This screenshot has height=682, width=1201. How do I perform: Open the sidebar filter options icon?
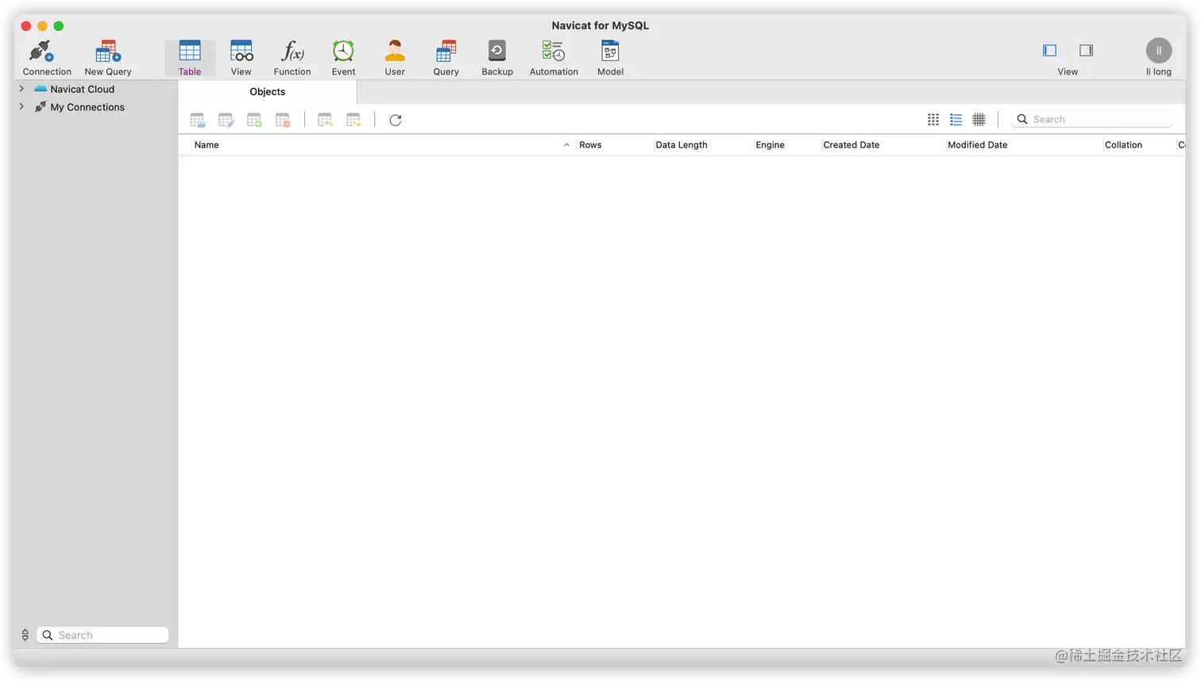pyautogui.click(x=25, y=635)
